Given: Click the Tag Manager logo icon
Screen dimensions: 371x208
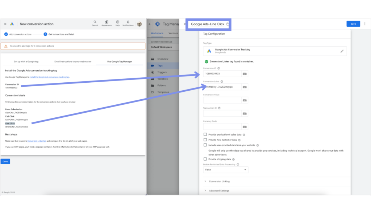Looking at the screenshot, I should tap(158, 24).
